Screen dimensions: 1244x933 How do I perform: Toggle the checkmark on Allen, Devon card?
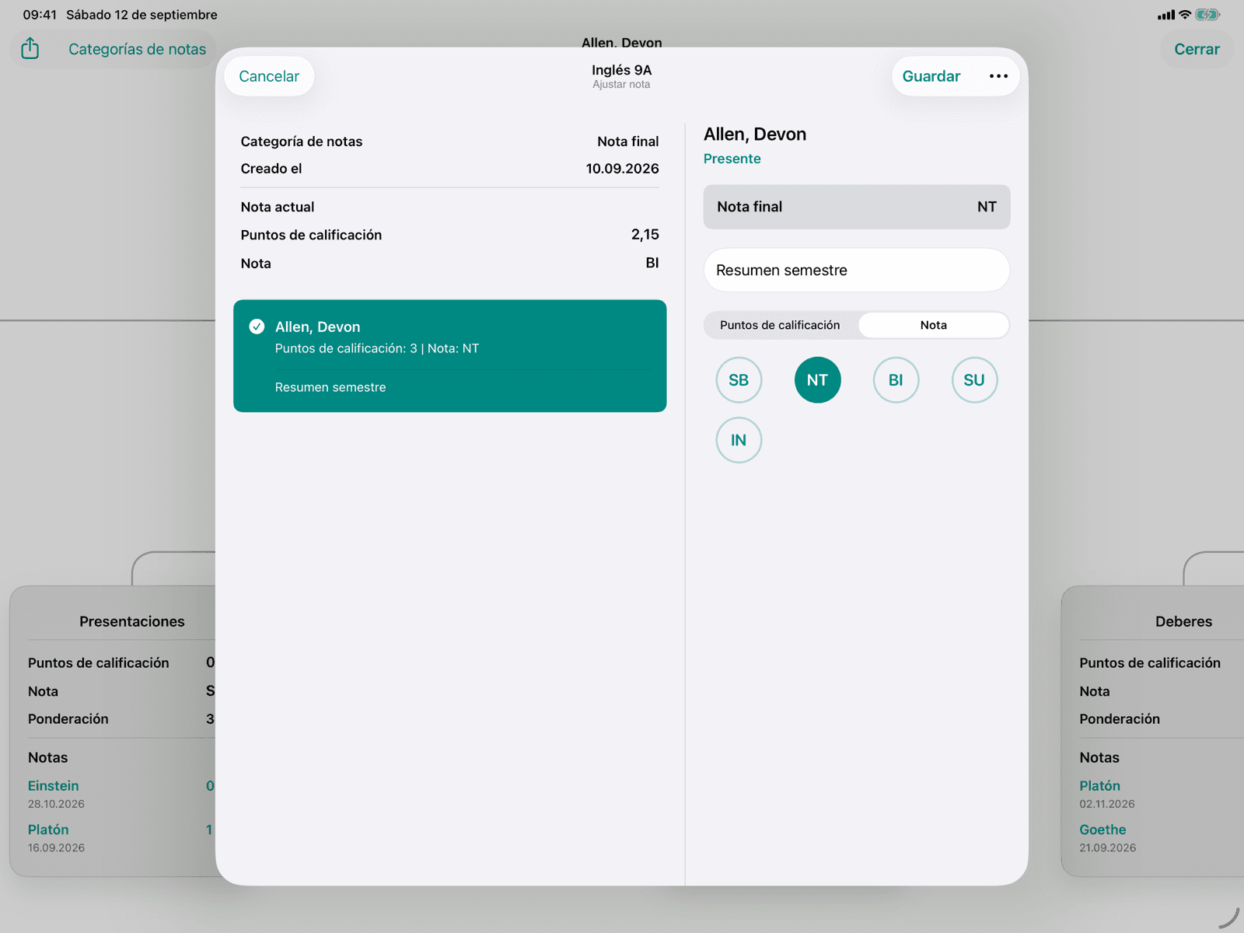pos(257,327)
